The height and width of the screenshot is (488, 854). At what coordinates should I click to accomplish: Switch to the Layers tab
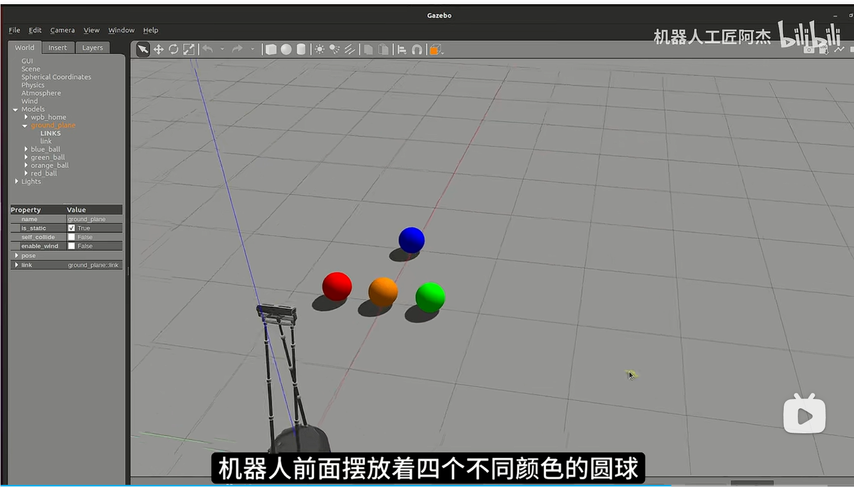[93, 47]
